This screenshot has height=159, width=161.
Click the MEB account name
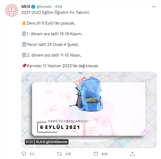(26, 7)
